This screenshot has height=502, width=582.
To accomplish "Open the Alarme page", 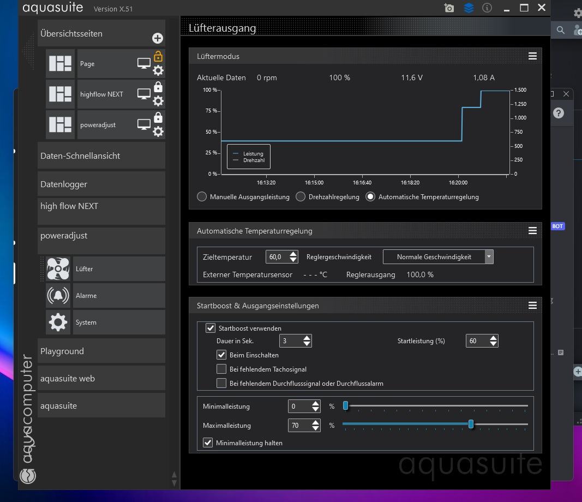I will [119, 296].
